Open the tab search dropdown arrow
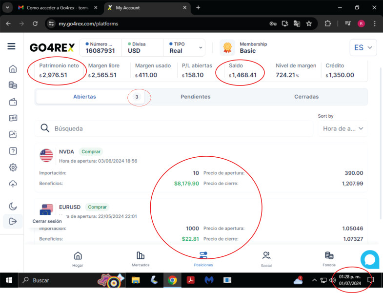 [x=7, y=8]
